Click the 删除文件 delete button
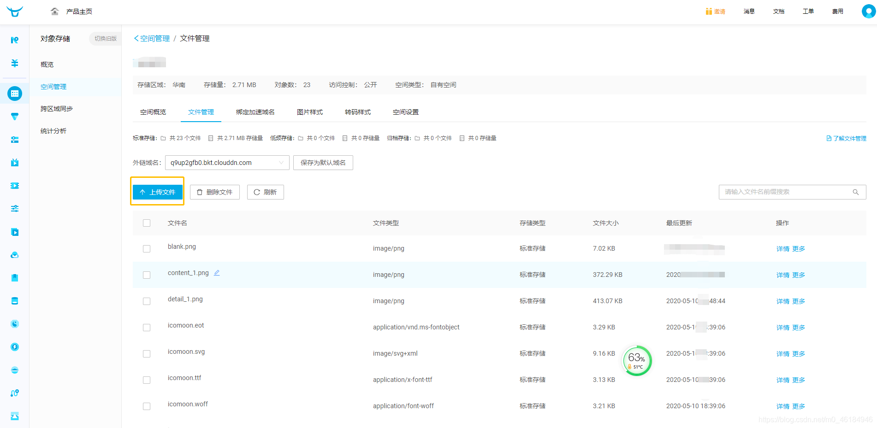This screenshot has width=877, height=428. click(215, 192)
